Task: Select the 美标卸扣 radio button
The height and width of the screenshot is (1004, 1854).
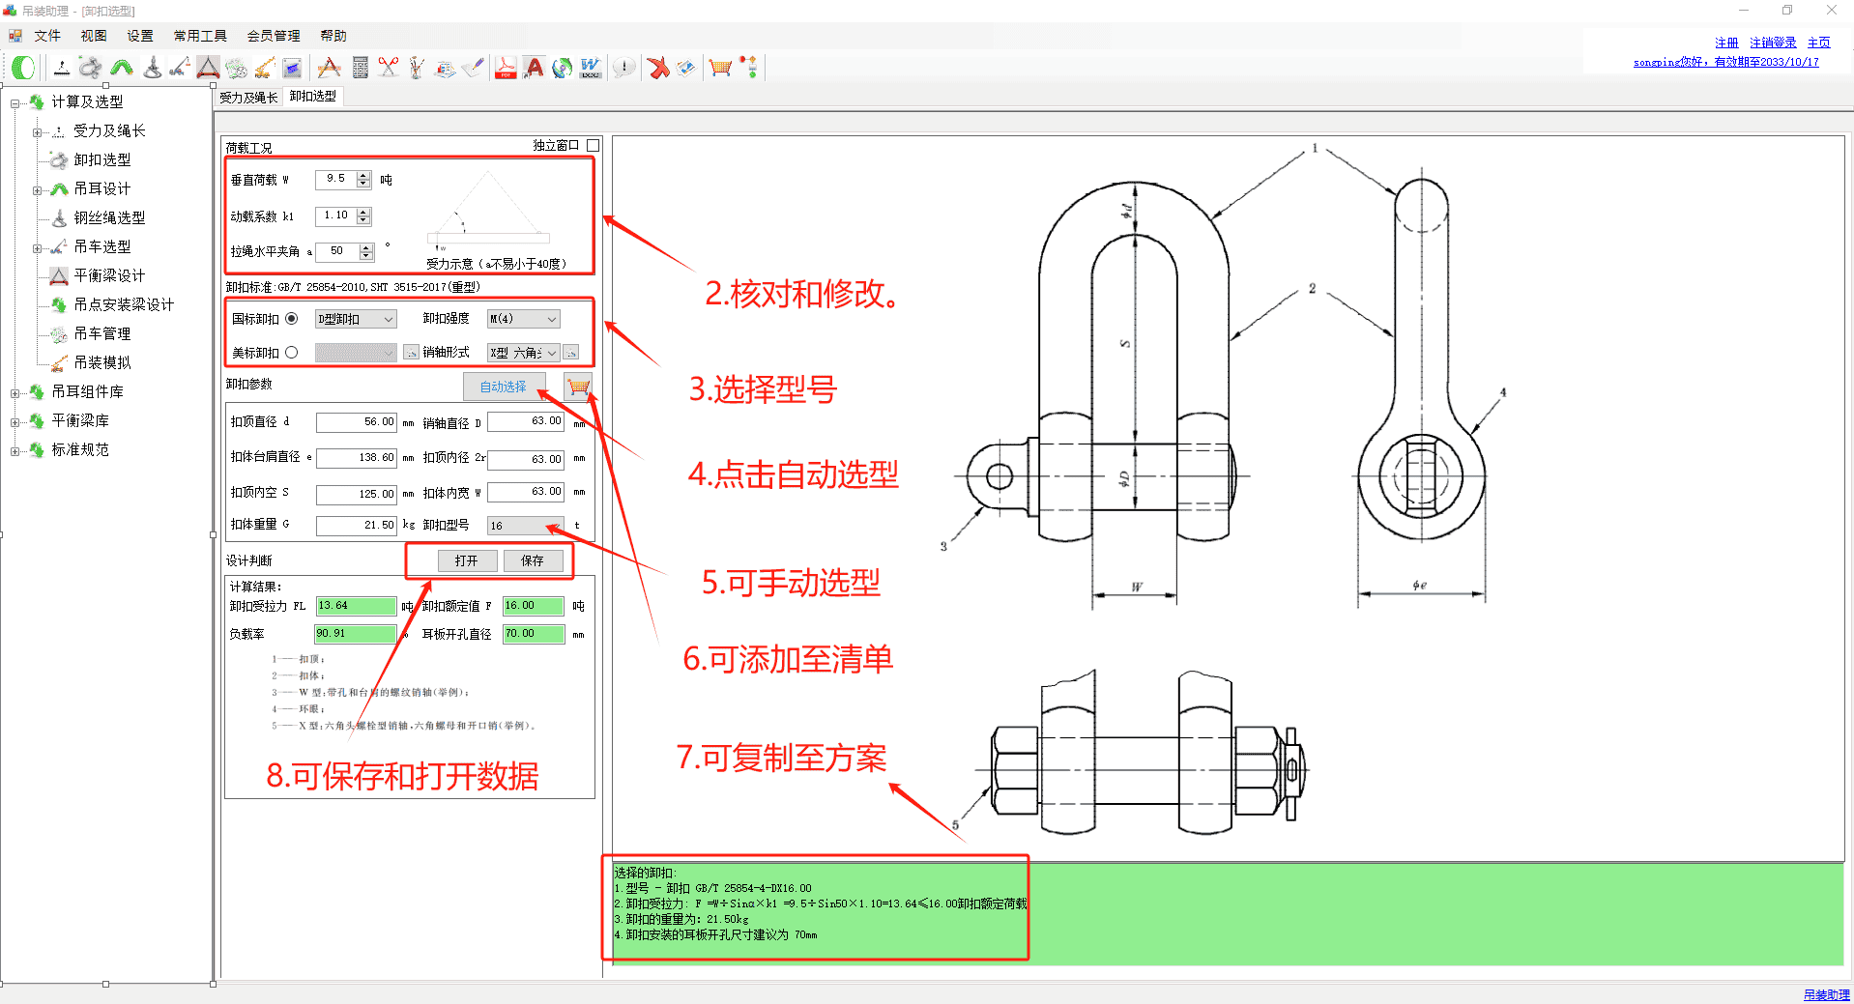Action: coord(291,353)
